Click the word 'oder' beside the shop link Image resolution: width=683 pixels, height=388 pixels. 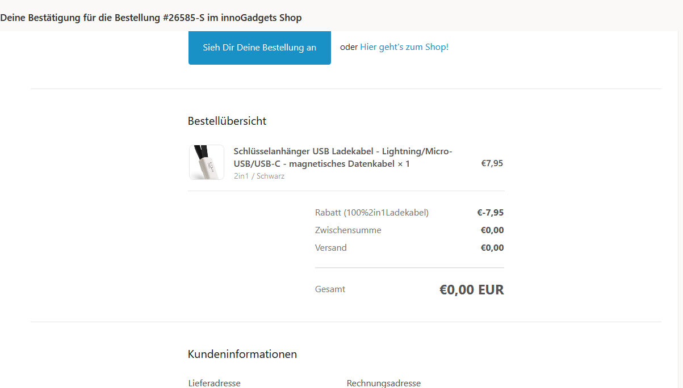coord(349,47)
